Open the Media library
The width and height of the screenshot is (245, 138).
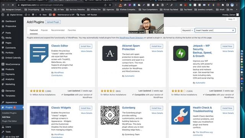click(8, 38)
